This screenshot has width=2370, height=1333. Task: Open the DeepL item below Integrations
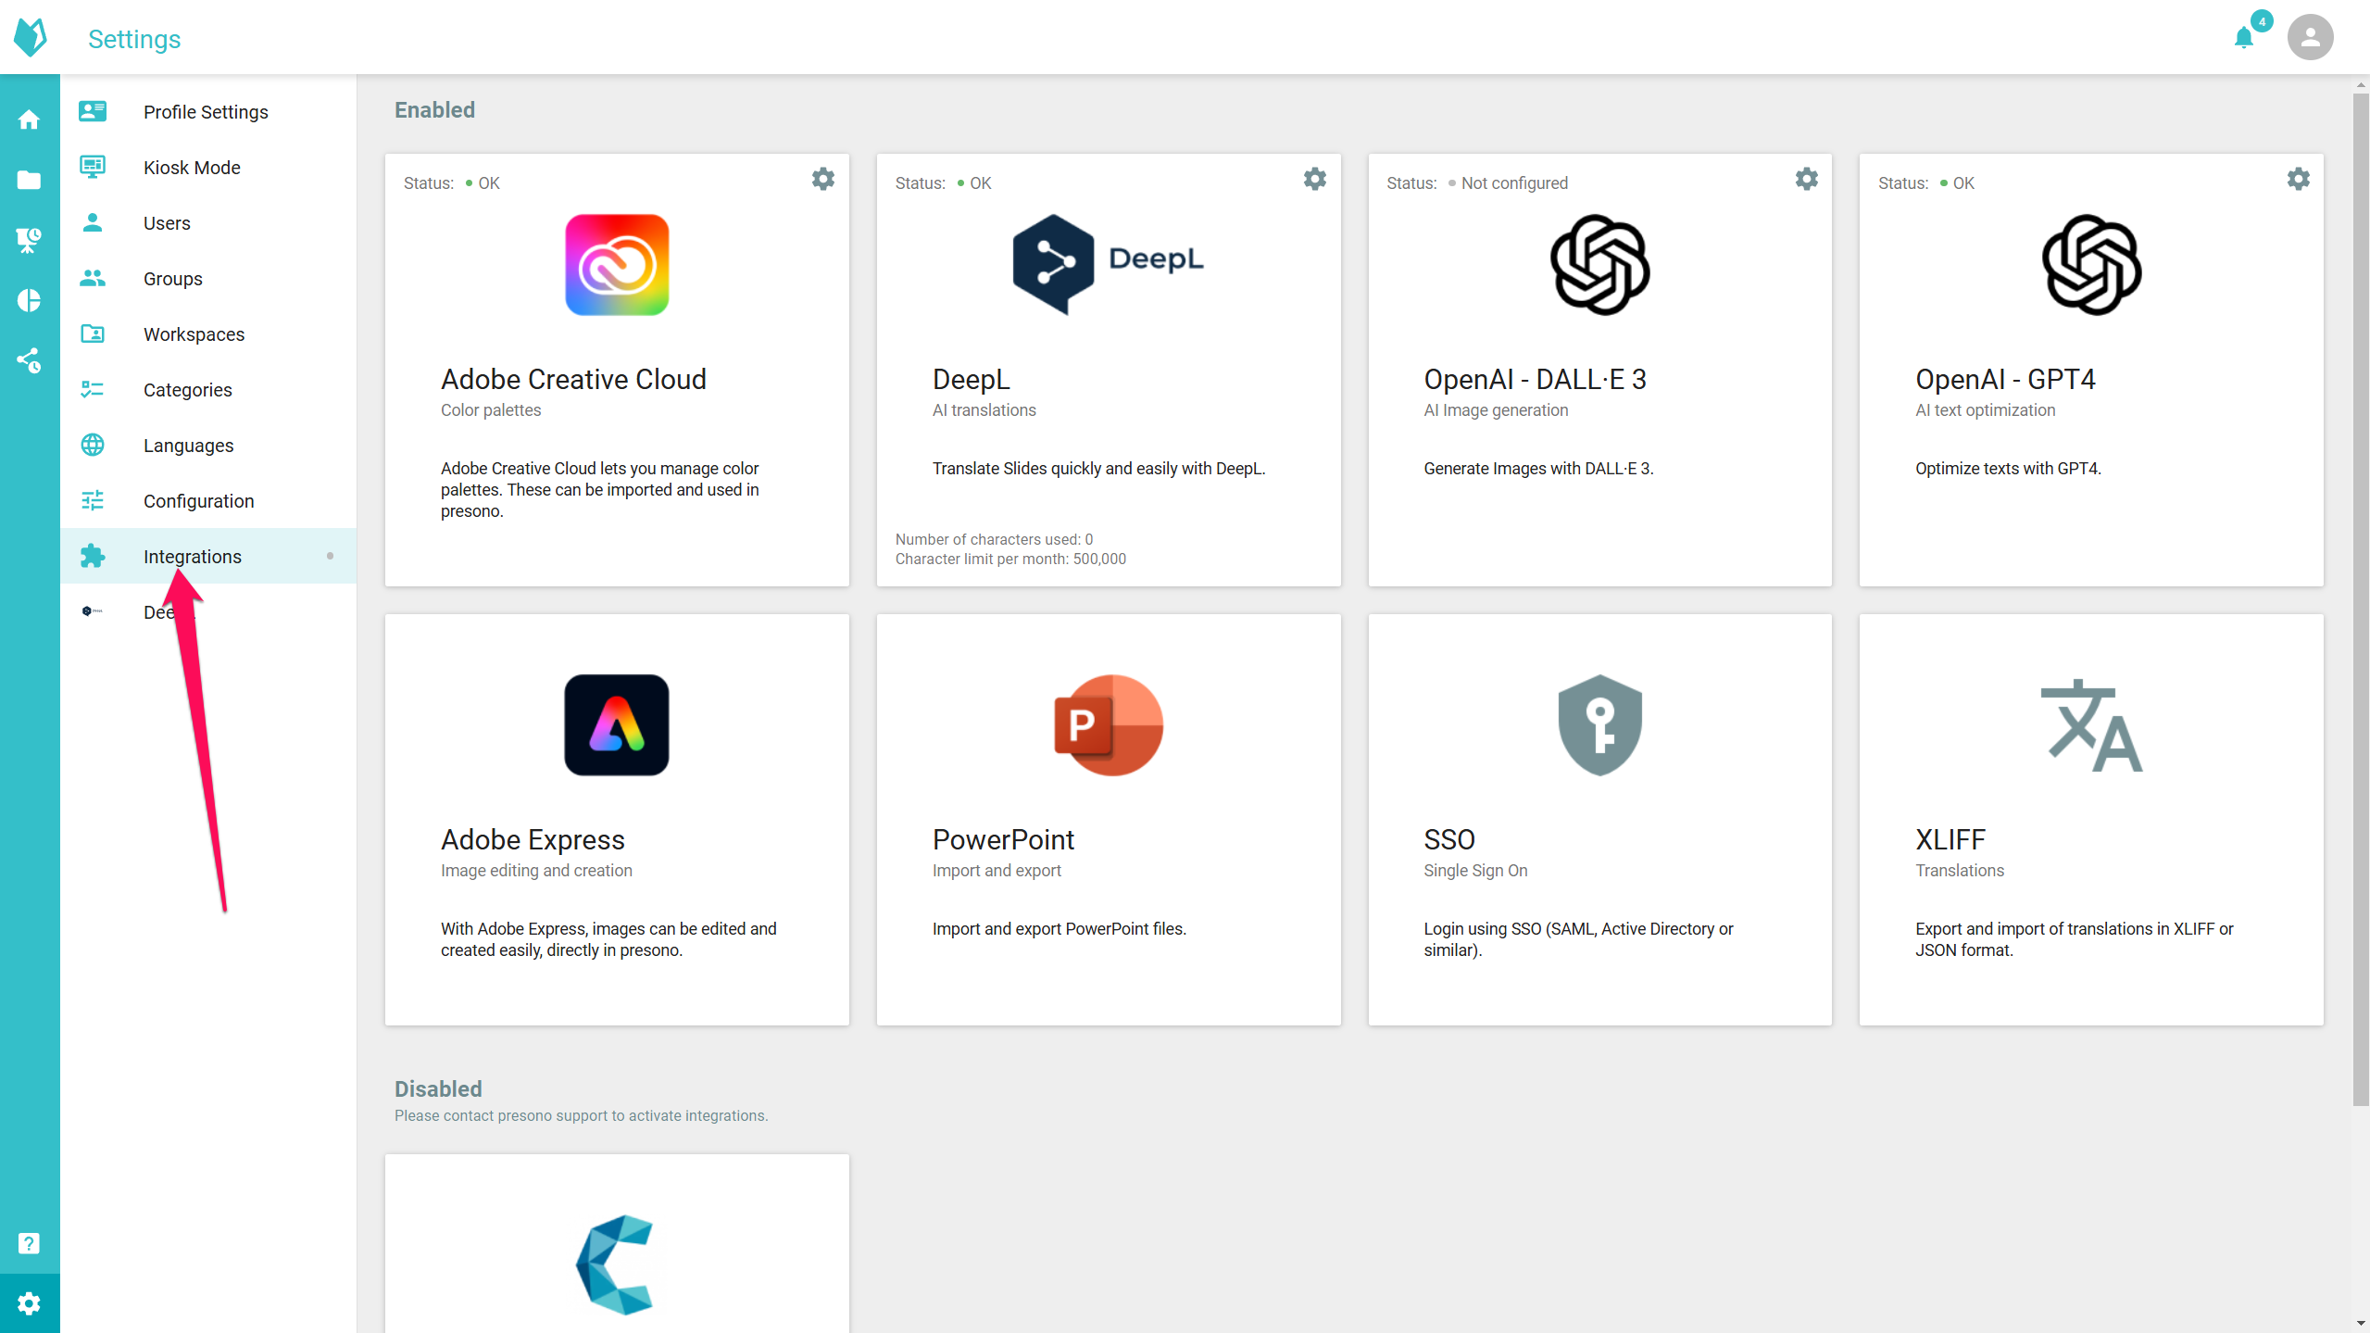pyautogui.click(x=208, y=612)
